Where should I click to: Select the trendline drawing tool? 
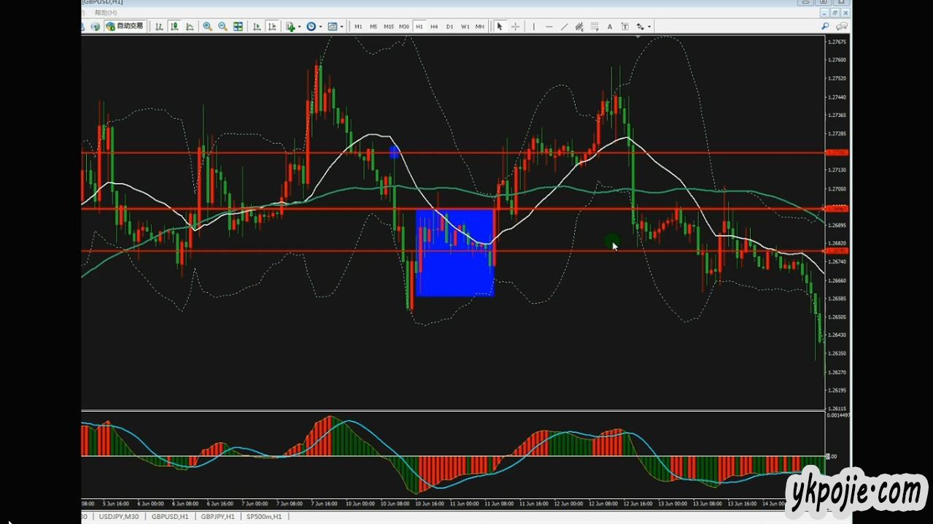(565, 26)
